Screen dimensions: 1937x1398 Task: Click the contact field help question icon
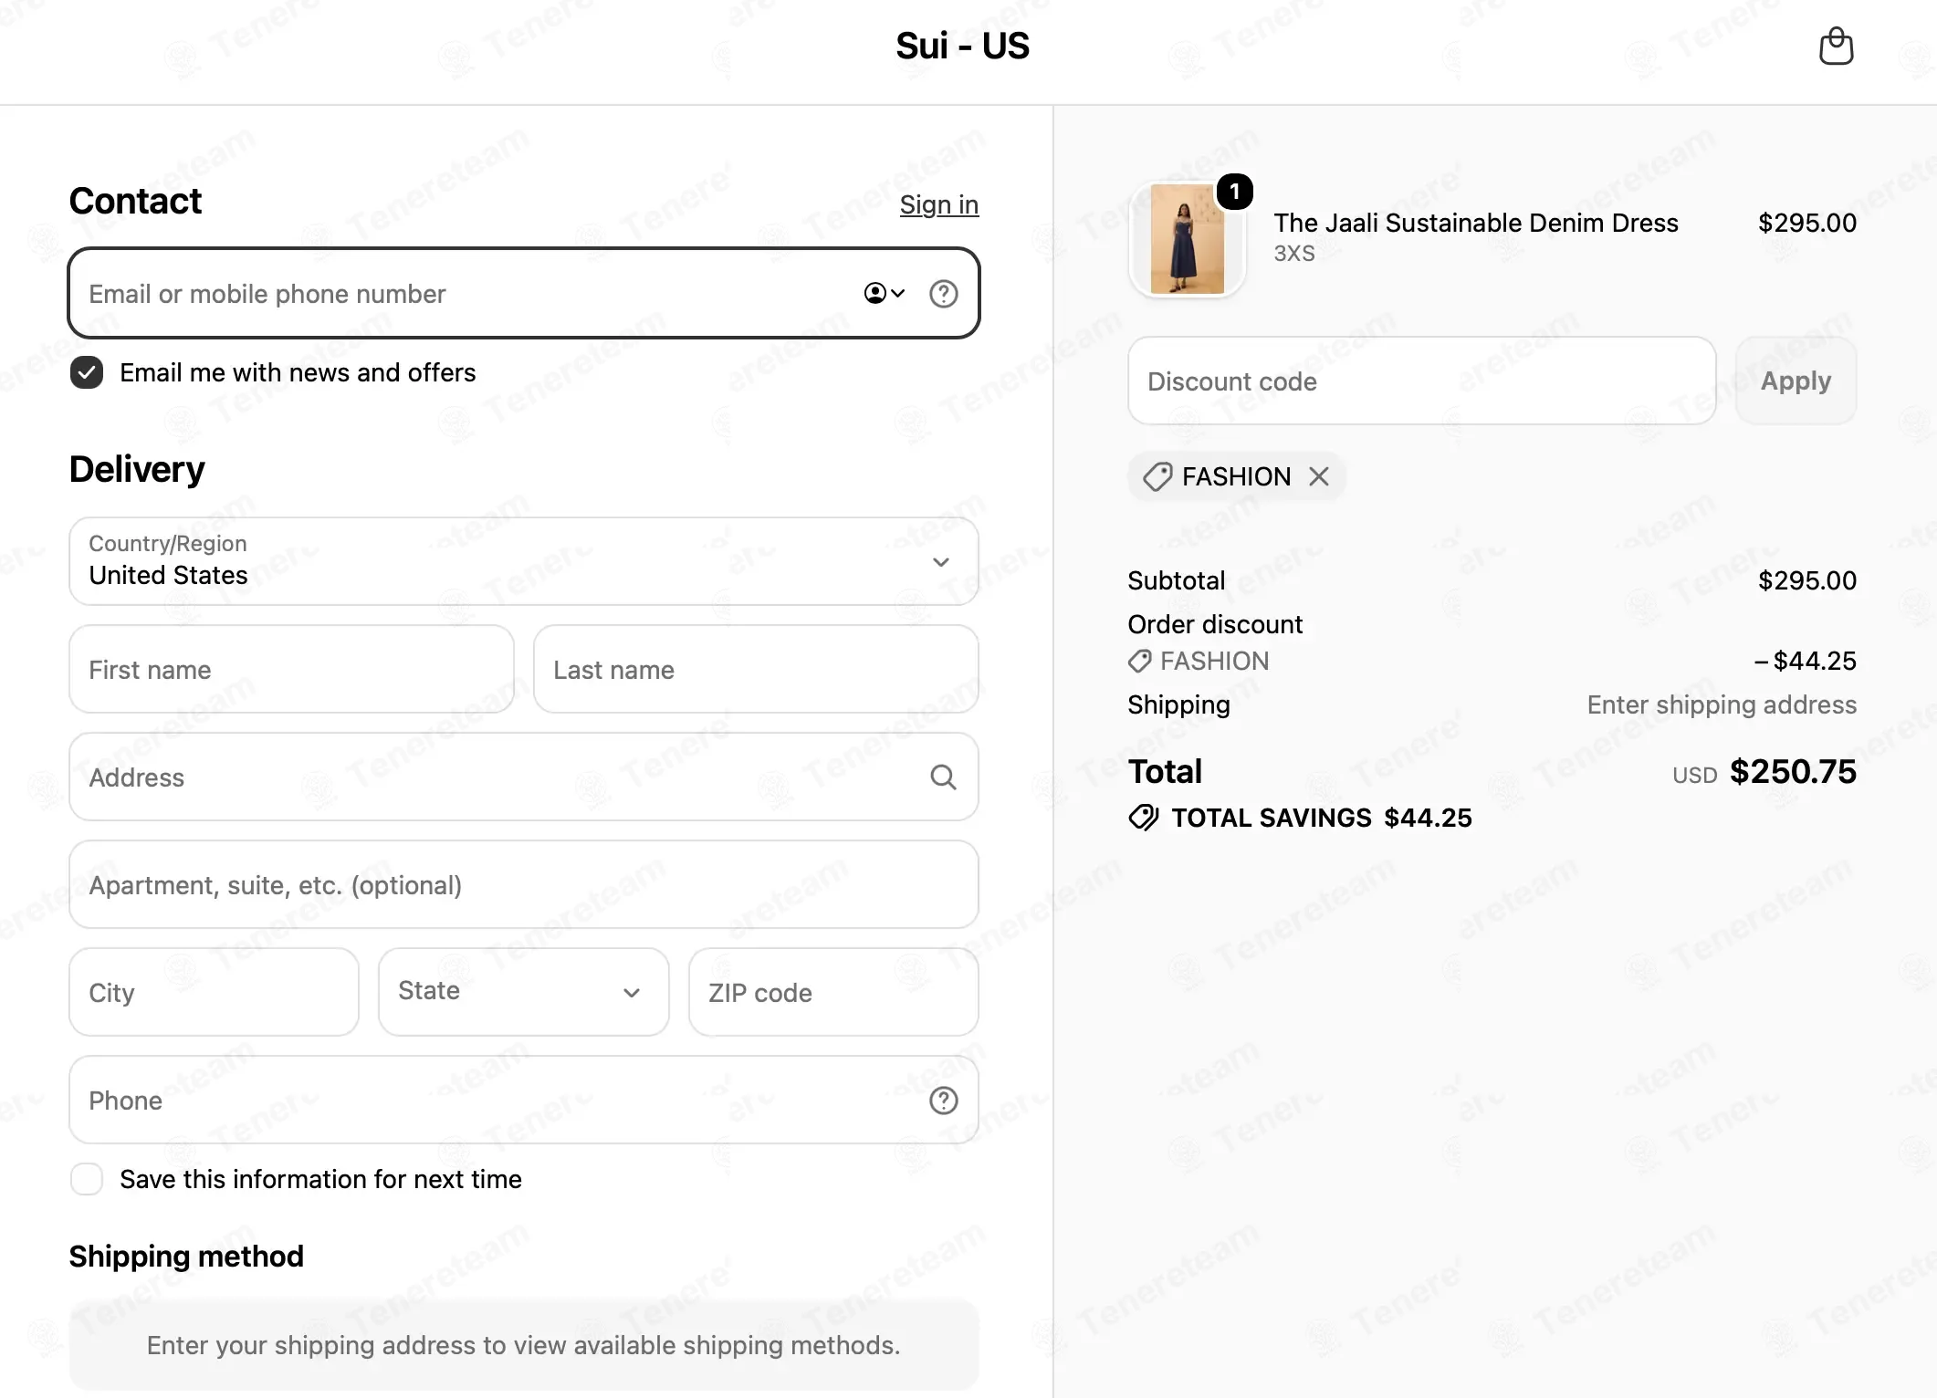[x=943, y=294]
